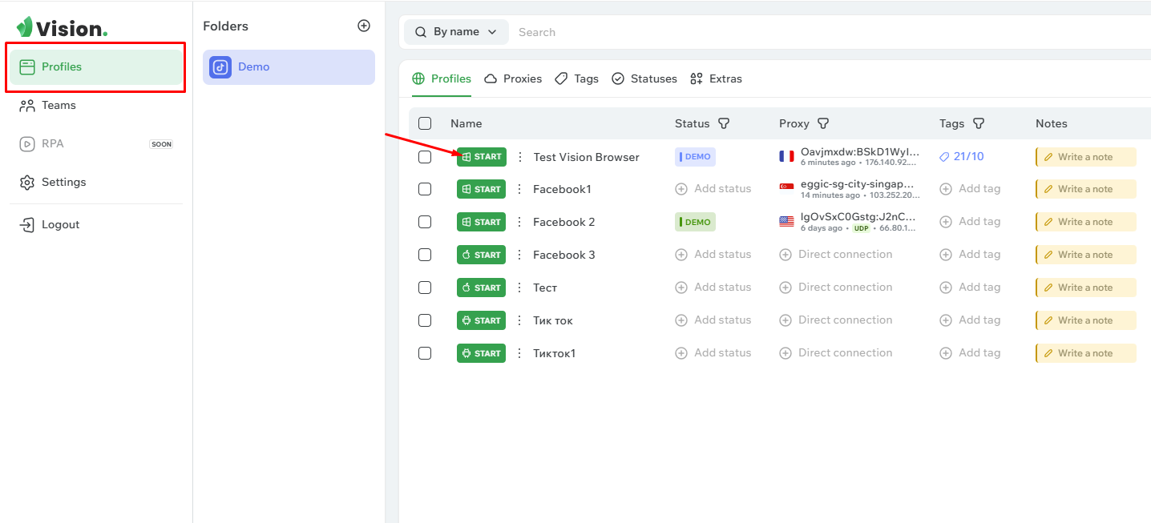The image size is (1151, 523).
Task: Select the RPA sidebar item
Action: [x=96, y=144]
